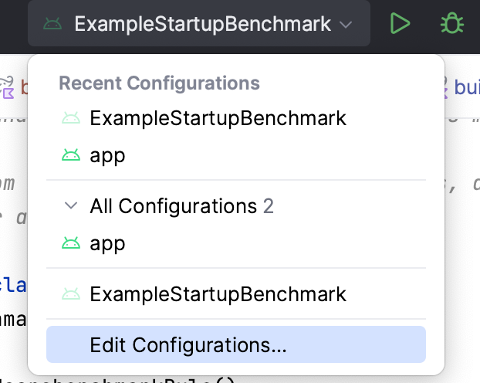
Task: Choose the bottom ExampleStartupBenchmark list entry
Action: pos(218,294)
